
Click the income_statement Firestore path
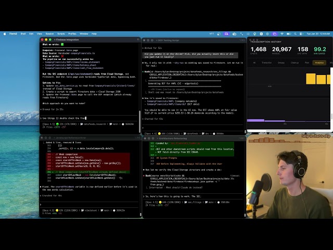[72, 62]
